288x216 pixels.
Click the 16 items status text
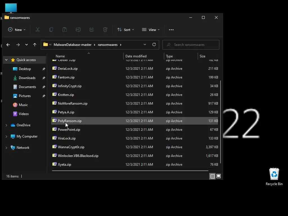[x=12, y=176]
